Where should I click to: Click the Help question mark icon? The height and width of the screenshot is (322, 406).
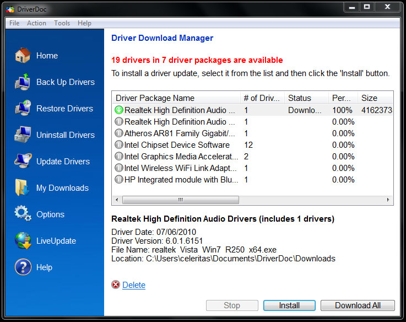point(23,267)
